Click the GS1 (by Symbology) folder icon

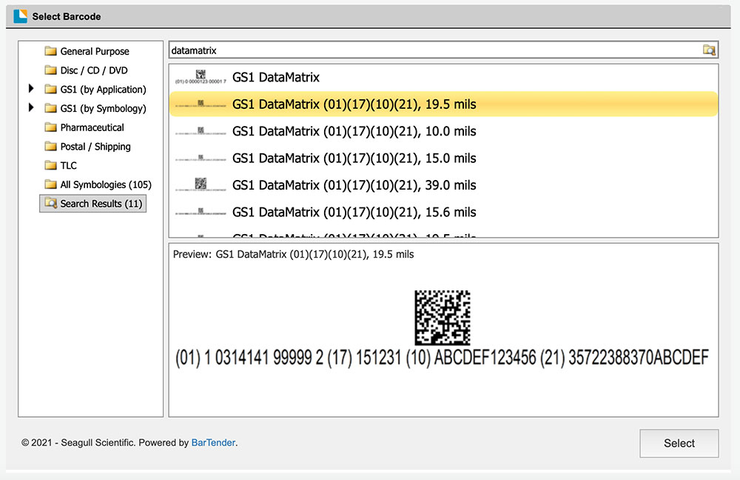[50, 108]
